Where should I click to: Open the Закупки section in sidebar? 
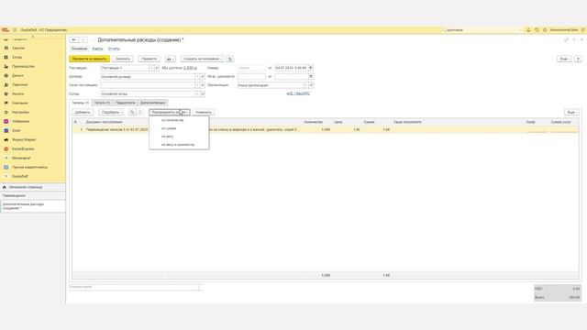(x=18, y=49)
